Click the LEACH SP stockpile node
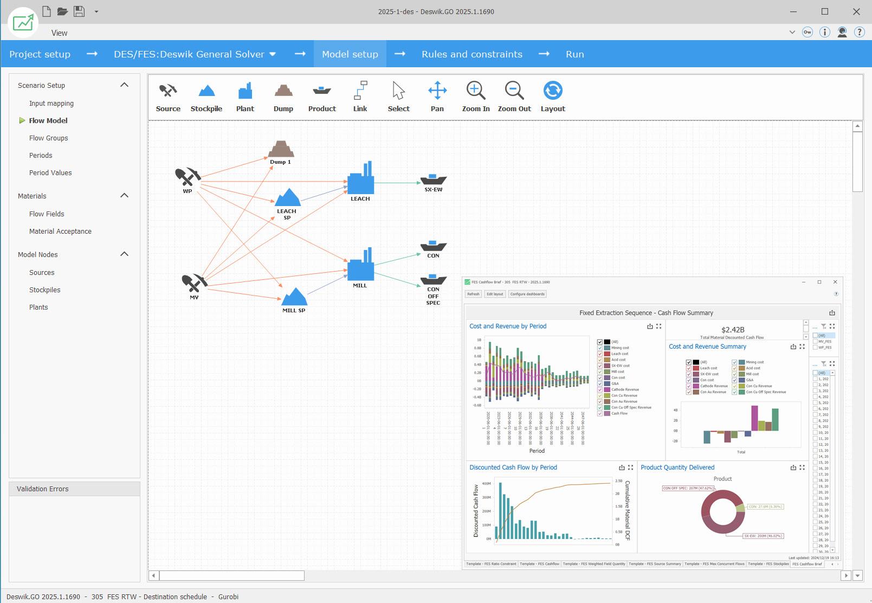This screenshot has height=603, width=872. [287, 204]
